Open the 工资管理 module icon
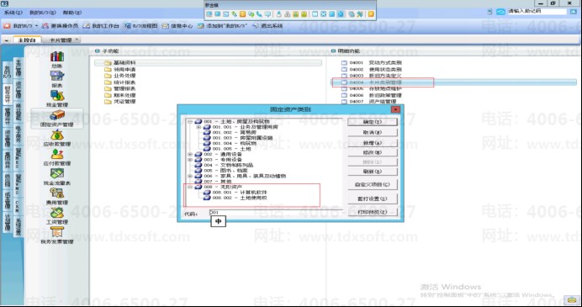 pyautogui.click(x=57, y=212)
